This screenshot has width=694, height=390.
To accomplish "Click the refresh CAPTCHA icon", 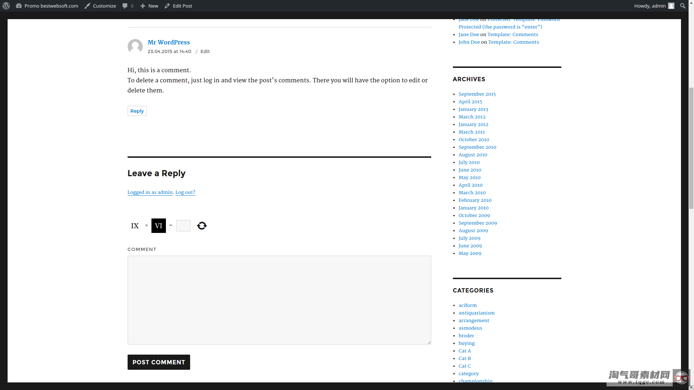I will 201,226.
